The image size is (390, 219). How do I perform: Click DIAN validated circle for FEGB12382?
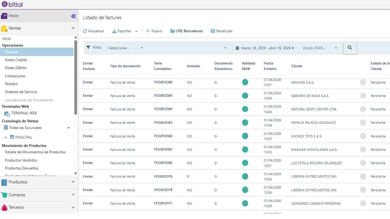245,136
